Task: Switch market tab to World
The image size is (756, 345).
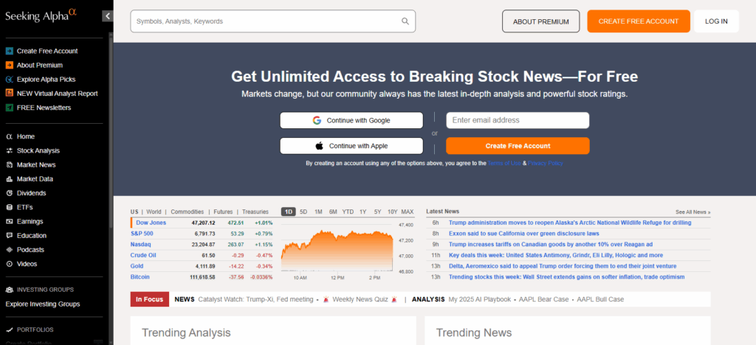Action: point(154,212)
